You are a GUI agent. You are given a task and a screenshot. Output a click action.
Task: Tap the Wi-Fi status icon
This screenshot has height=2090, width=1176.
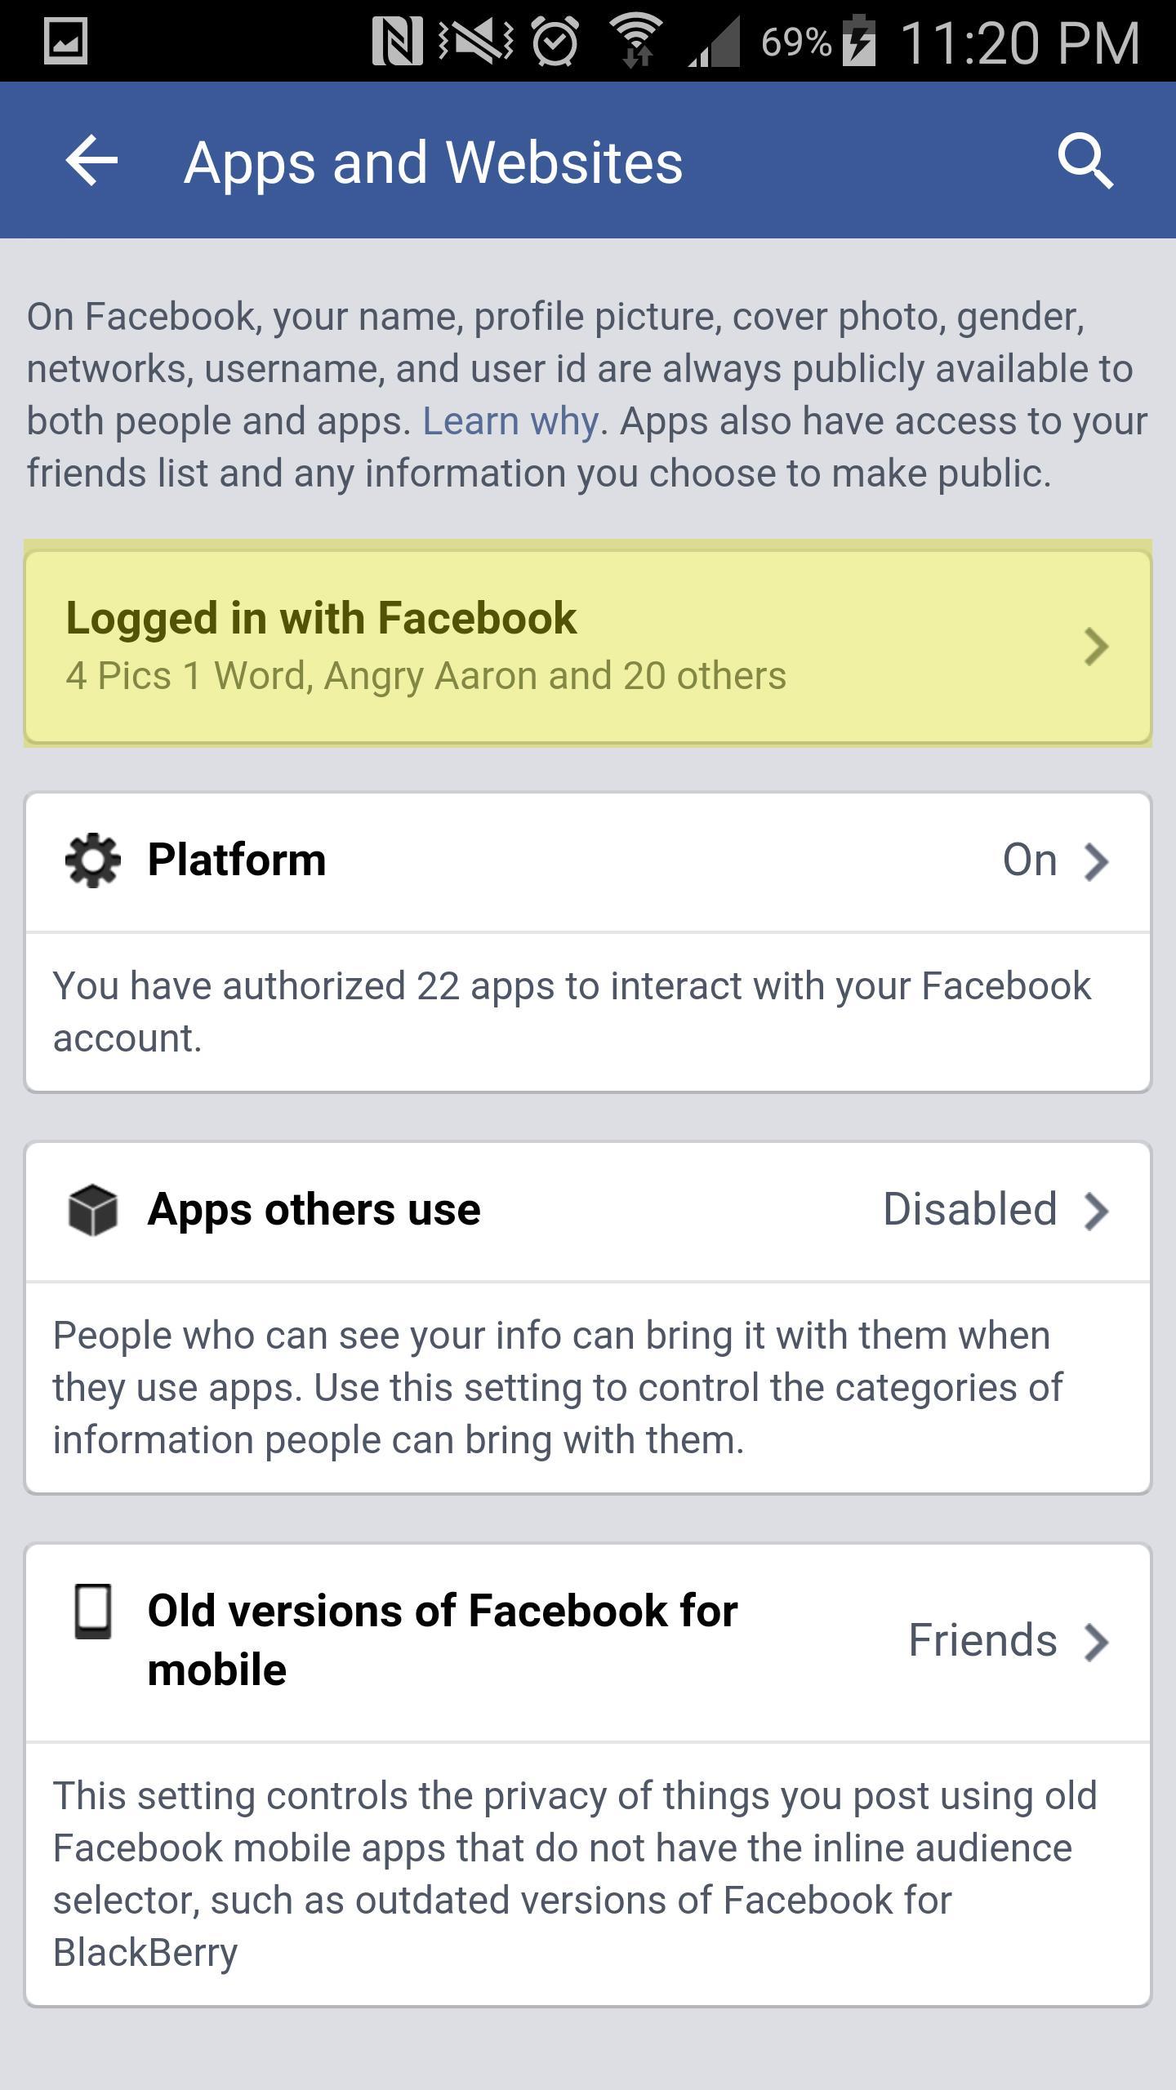pos(636,41)
